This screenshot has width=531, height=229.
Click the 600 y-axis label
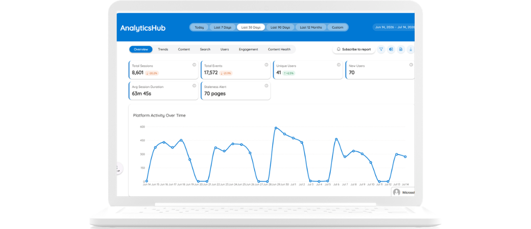(x=142, y=127)
